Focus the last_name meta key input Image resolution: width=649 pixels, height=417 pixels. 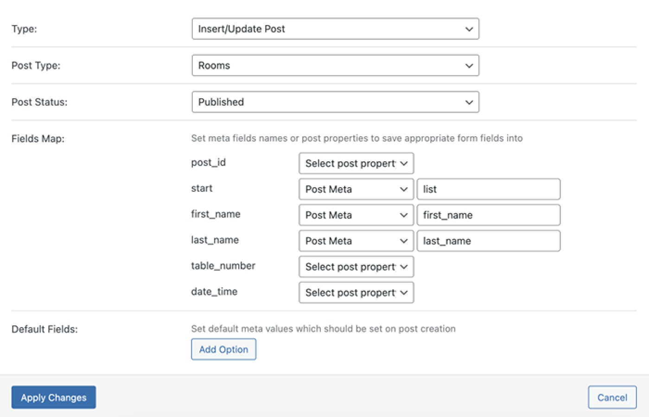489,241
